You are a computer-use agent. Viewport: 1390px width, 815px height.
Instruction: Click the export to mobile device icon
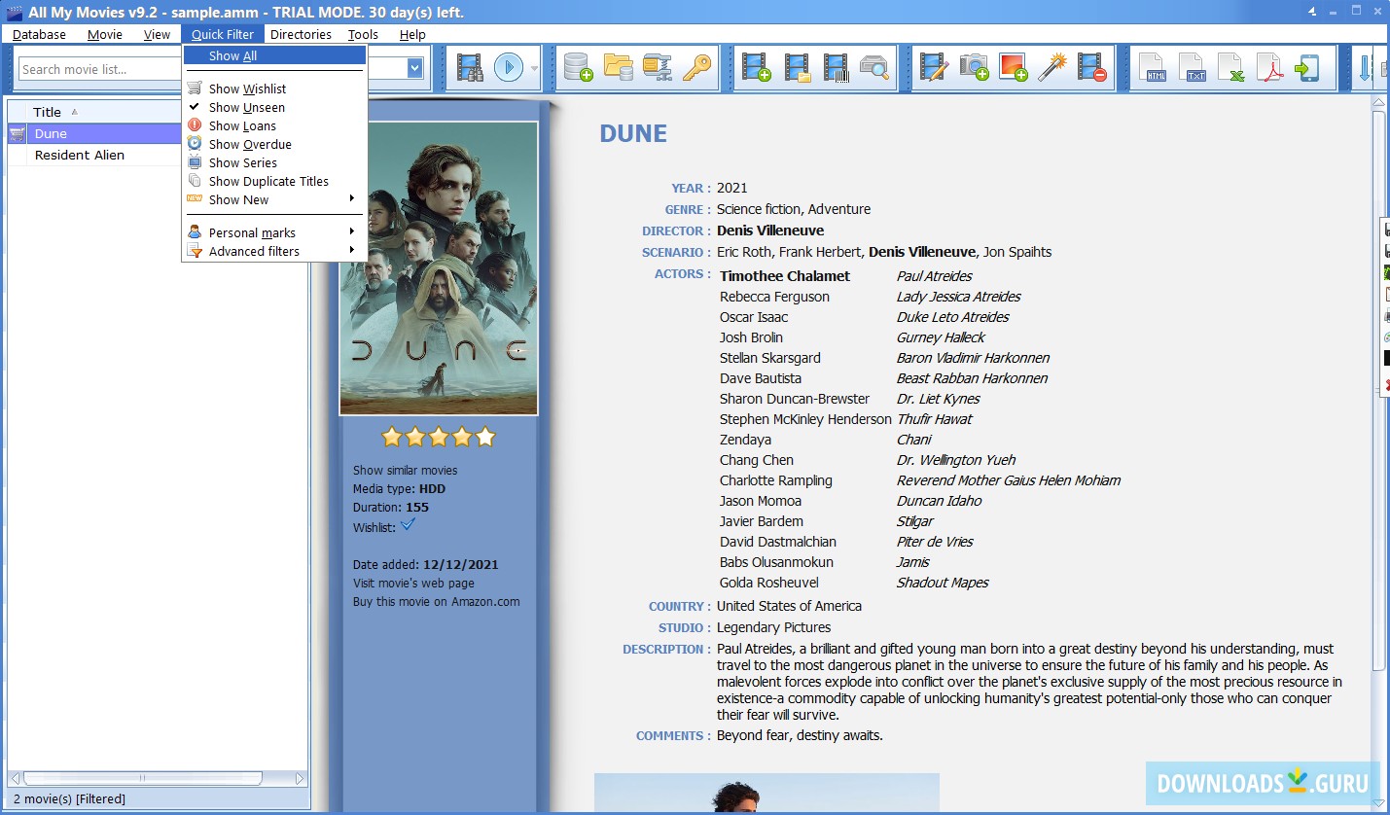pyautogui.click(x=1306, y=68)
